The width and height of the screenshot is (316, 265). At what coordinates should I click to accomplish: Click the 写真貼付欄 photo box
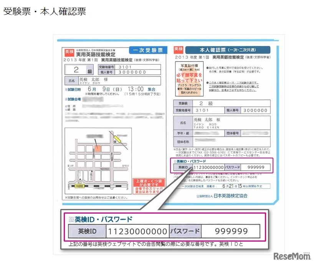coord(189,79)
